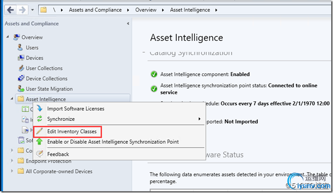
Task: Select the All Corporate-owned Devices tree item
Action: click(x=59, y=171)
